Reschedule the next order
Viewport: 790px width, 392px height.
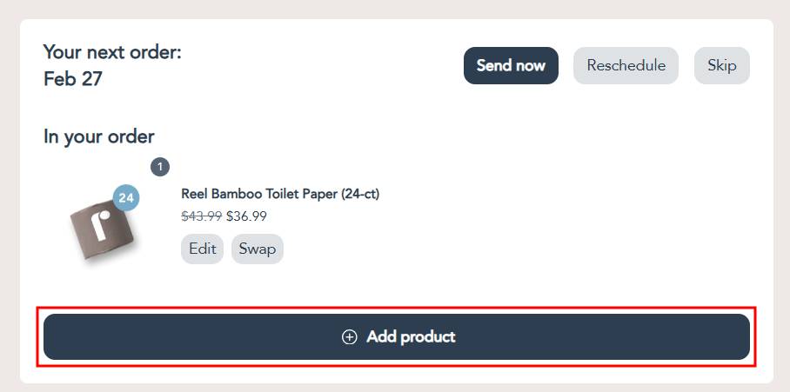click(x=626, y=66)
